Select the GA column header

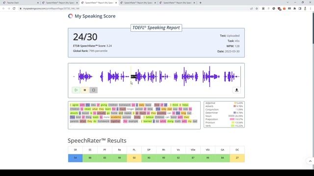click(222, 150)
